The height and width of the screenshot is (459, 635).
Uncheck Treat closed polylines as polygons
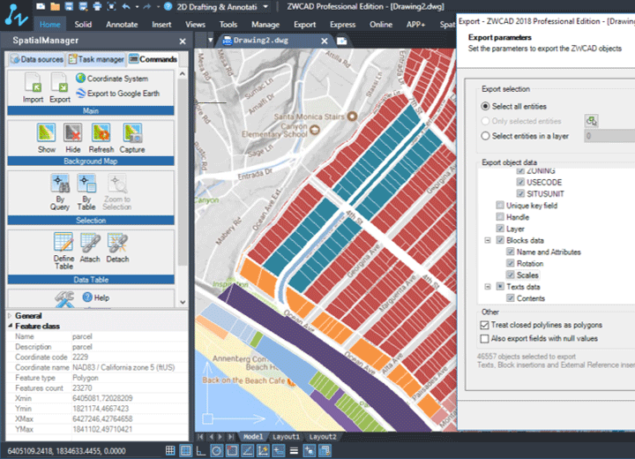tap(484, 325)
